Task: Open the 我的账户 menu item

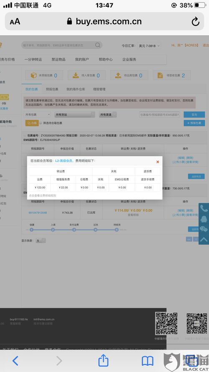Action: tap(82, 59)
